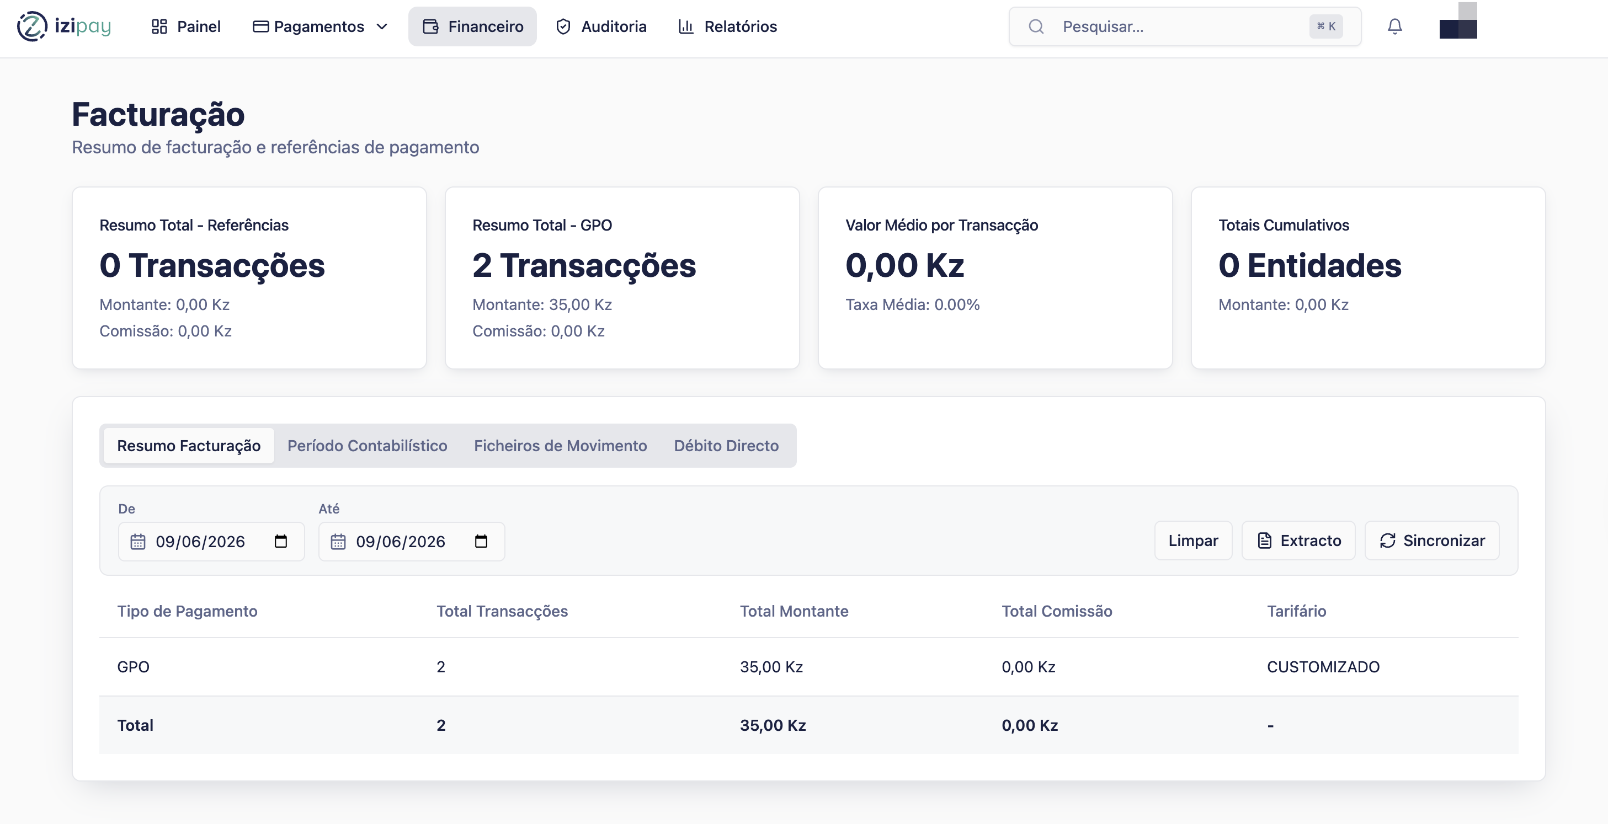
Task: Click Montante: 35,00 Kz in GPO card
Action: point(542,305)
